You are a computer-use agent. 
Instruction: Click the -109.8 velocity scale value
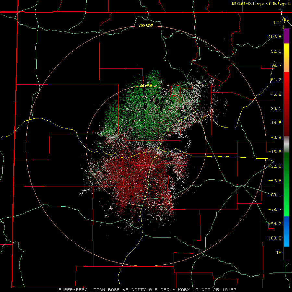[274, 238]
